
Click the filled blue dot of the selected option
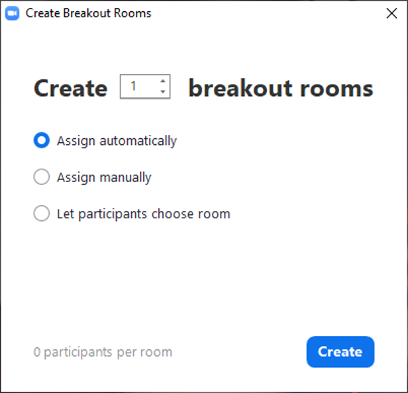[x=42, y=141]
